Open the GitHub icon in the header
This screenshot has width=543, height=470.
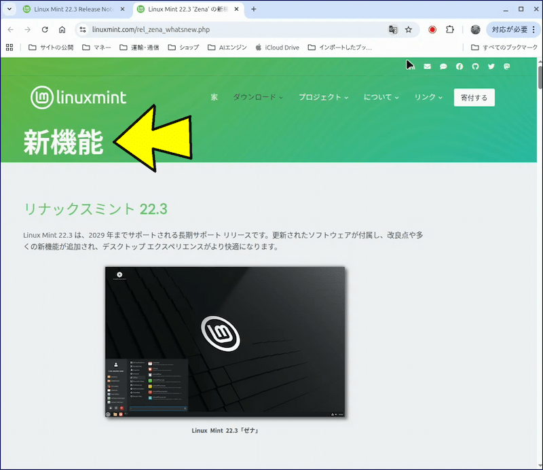coord(475,66)
